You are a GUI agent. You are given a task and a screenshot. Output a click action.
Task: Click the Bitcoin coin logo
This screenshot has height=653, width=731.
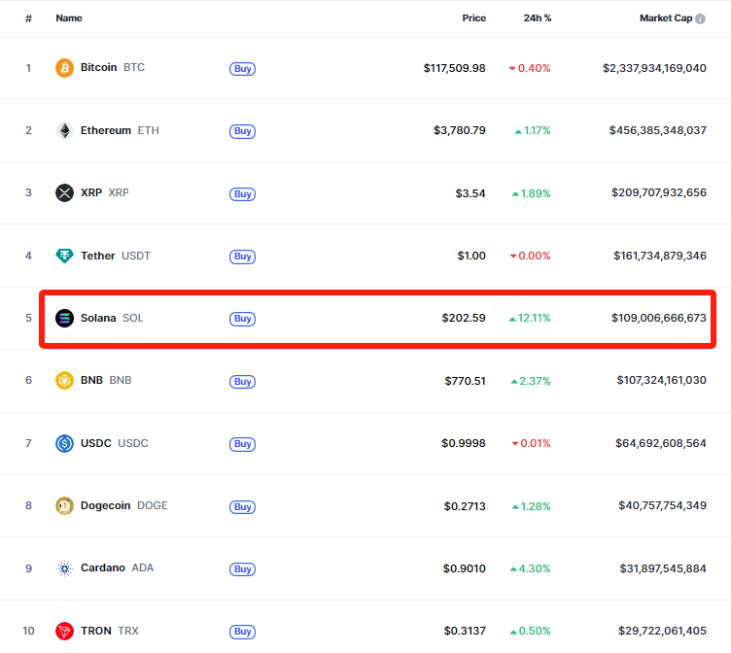click(64, 68)
